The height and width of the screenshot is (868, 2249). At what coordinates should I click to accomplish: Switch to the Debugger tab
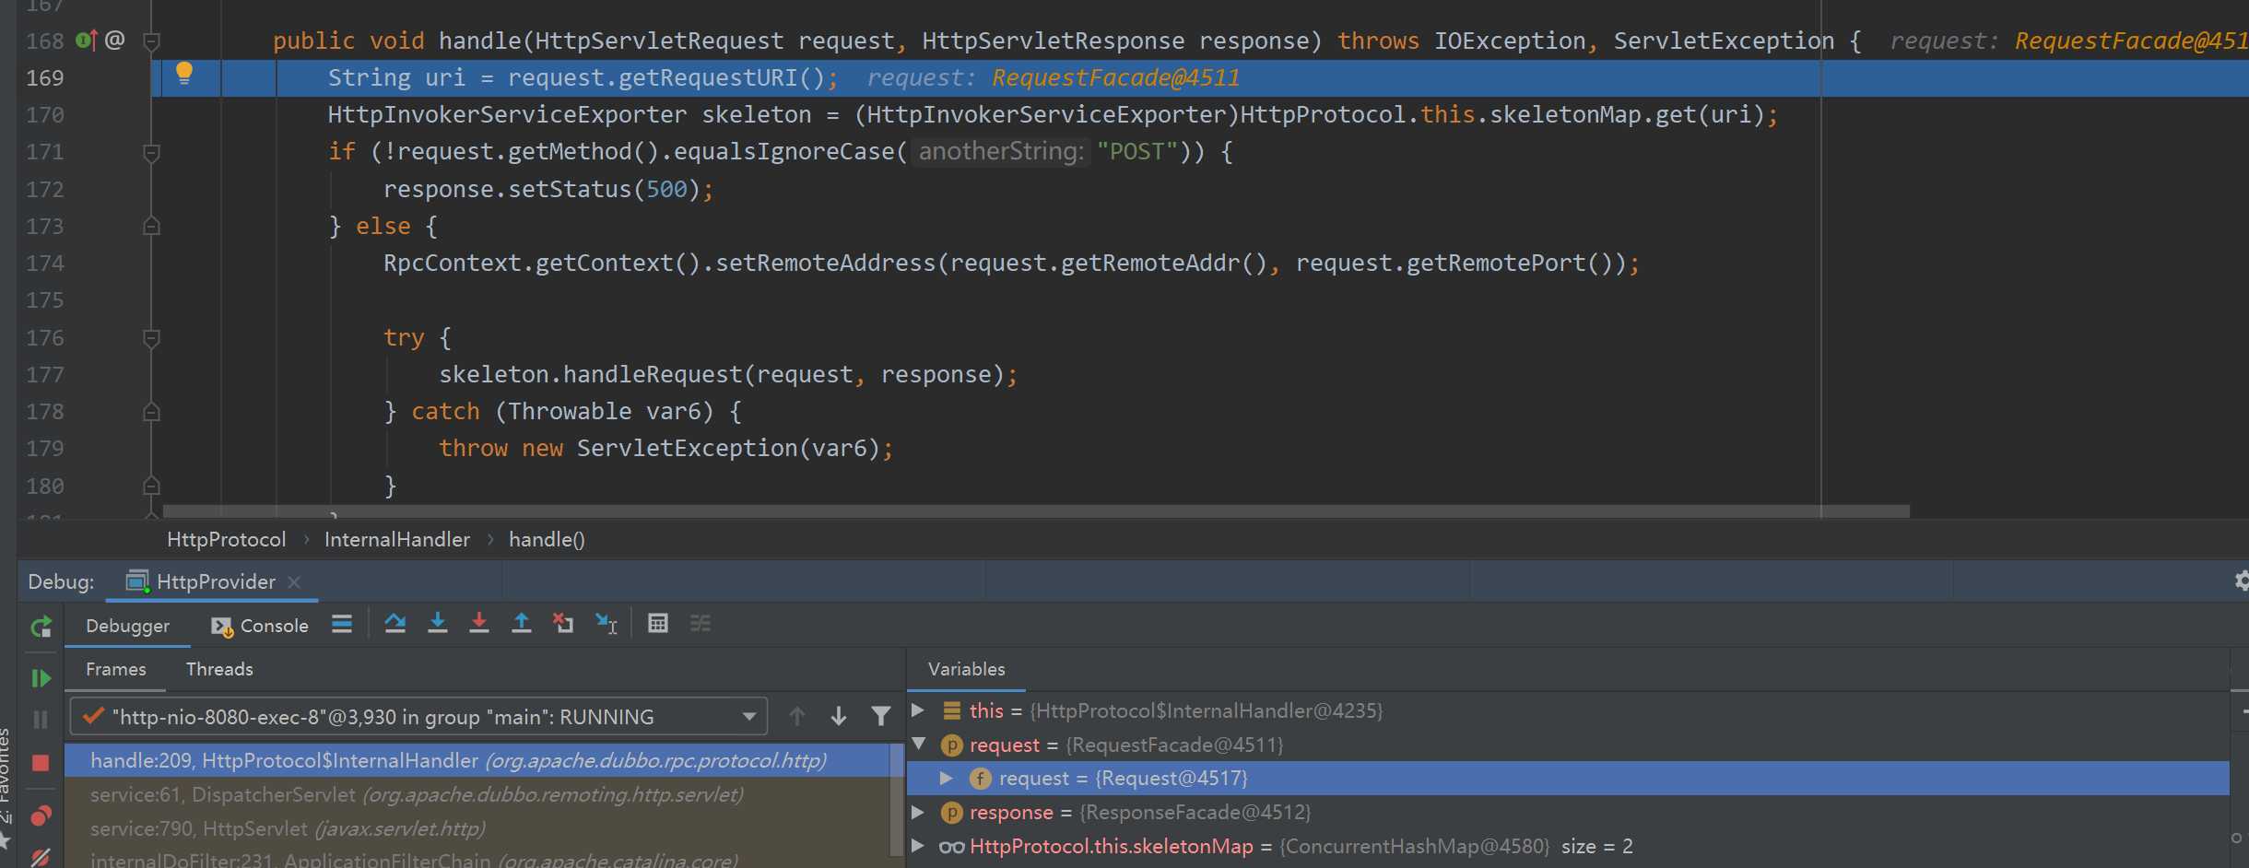(x=127, y=626)
